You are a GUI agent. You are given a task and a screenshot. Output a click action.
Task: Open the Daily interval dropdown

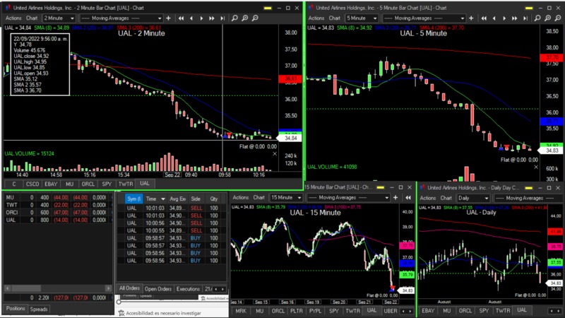tap(472, 198)
